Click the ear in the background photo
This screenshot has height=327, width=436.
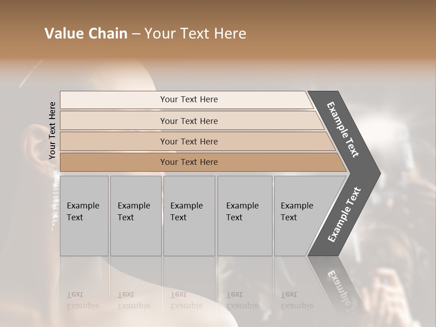tap(31, 145)
